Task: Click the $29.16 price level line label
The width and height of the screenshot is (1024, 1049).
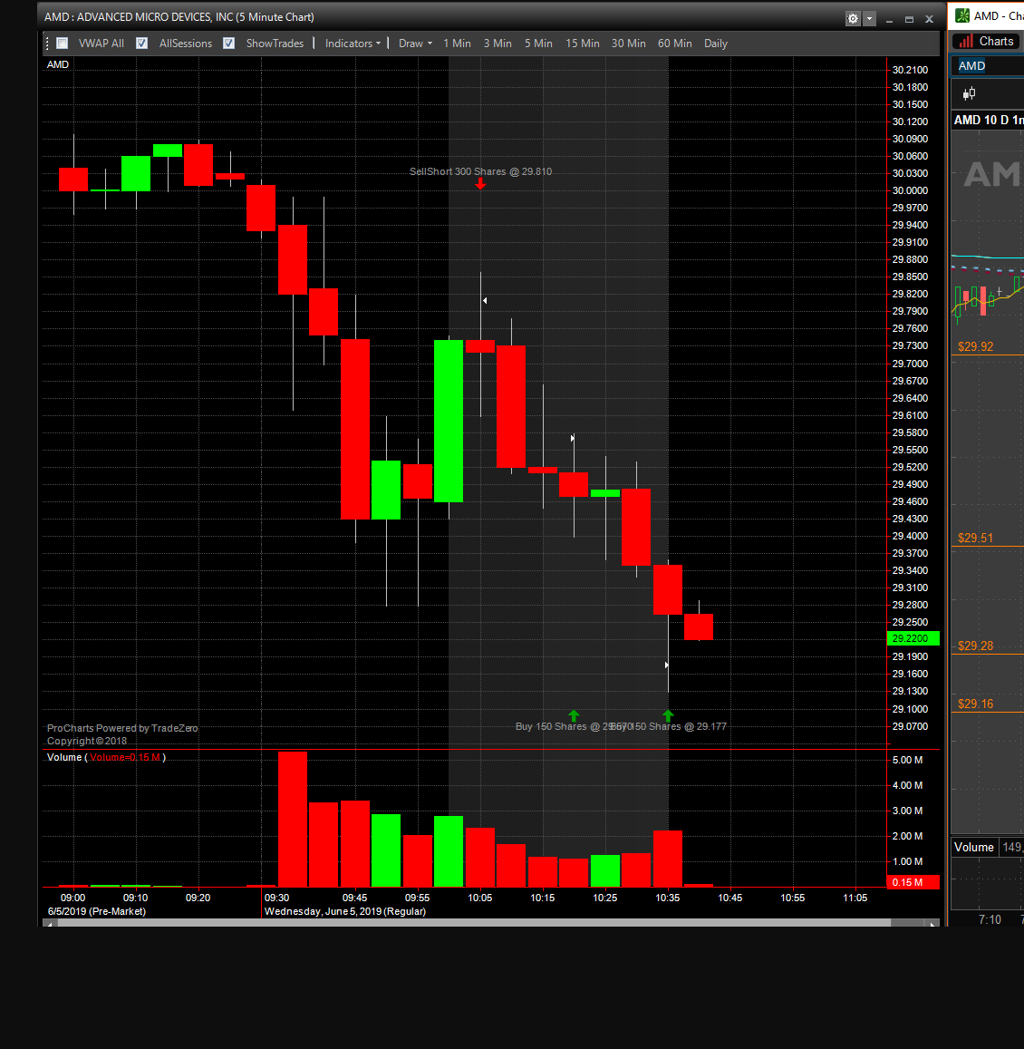Action: [x=975, y=704]
